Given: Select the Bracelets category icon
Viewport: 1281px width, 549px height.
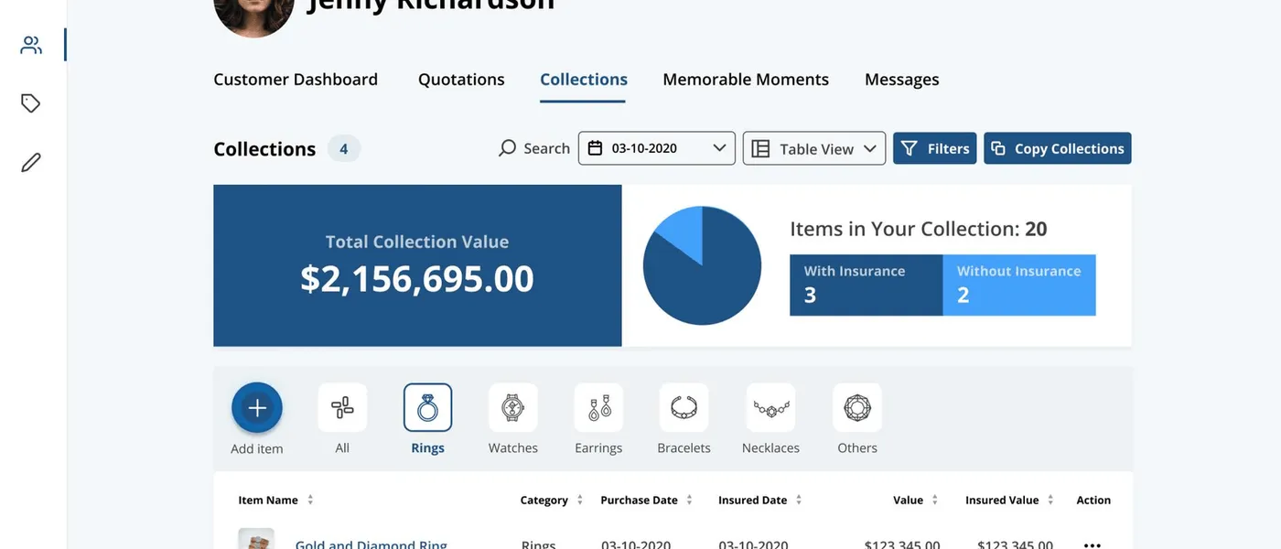Looking at the screenshot, I should 684,407.
